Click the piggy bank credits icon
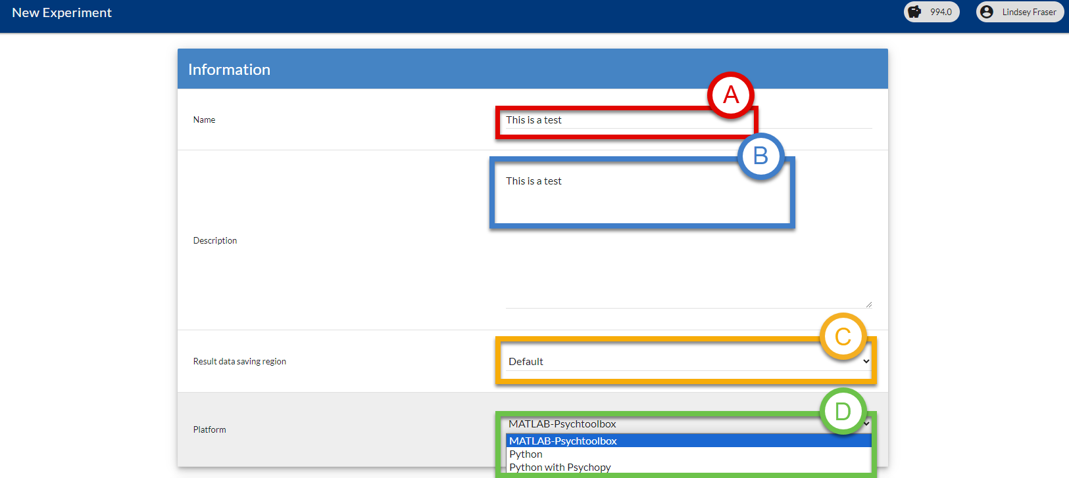This screenshot has width=1069, height=478. coord(915,12)
